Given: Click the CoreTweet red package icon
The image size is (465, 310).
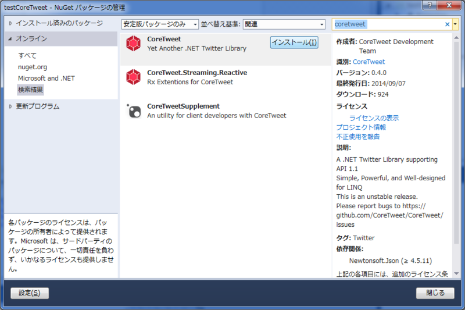Looking at the screenshot, I should pyautogui.click(x=134, y=43).
